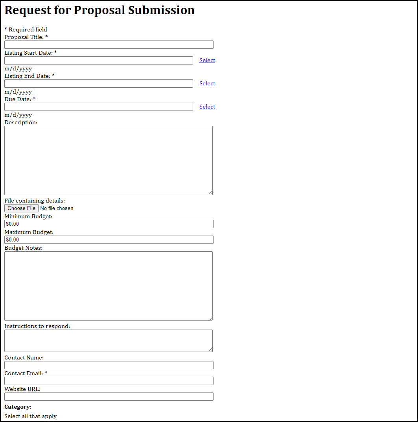Focus the Instructions to respond text area
The height and width of the screenshot is (422, 418).
(108, 341)
